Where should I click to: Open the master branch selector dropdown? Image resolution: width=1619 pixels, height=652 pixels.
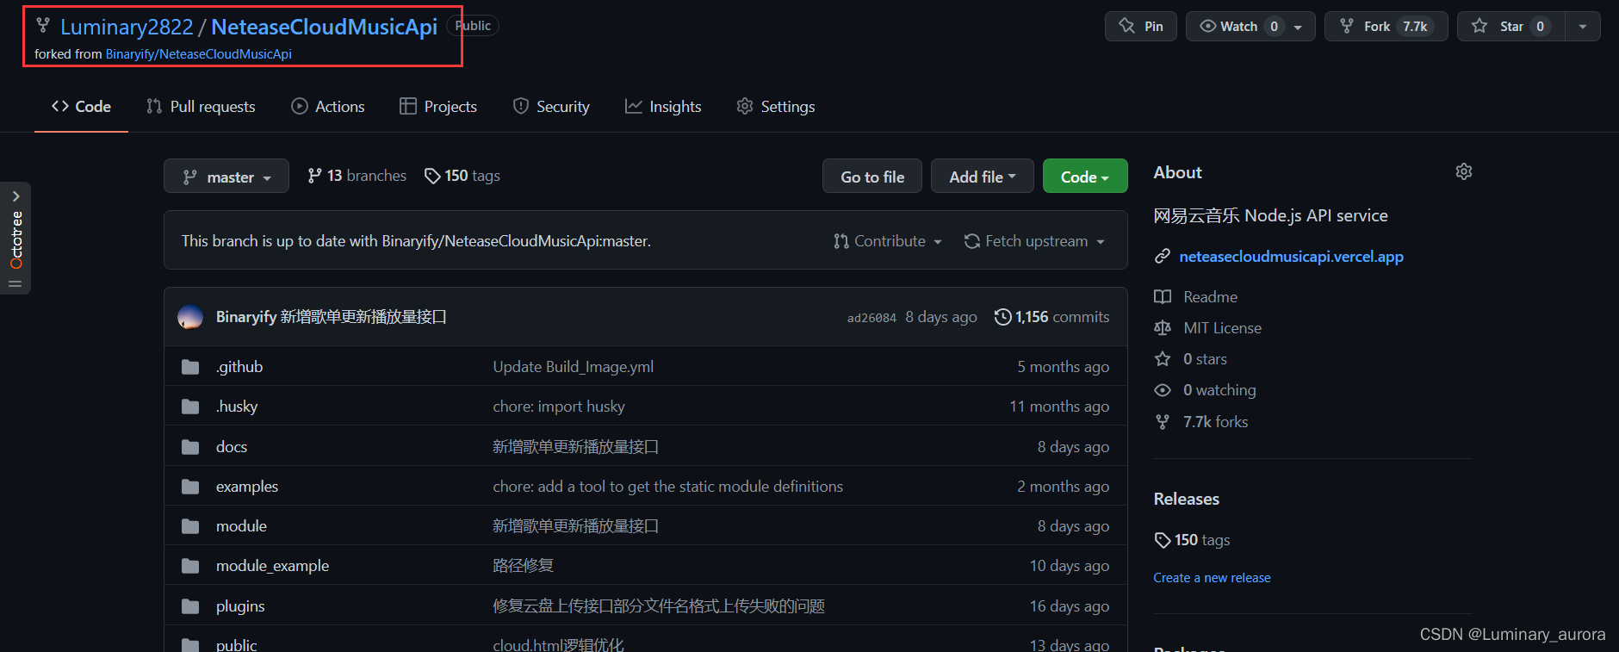[x=226, y=177]
